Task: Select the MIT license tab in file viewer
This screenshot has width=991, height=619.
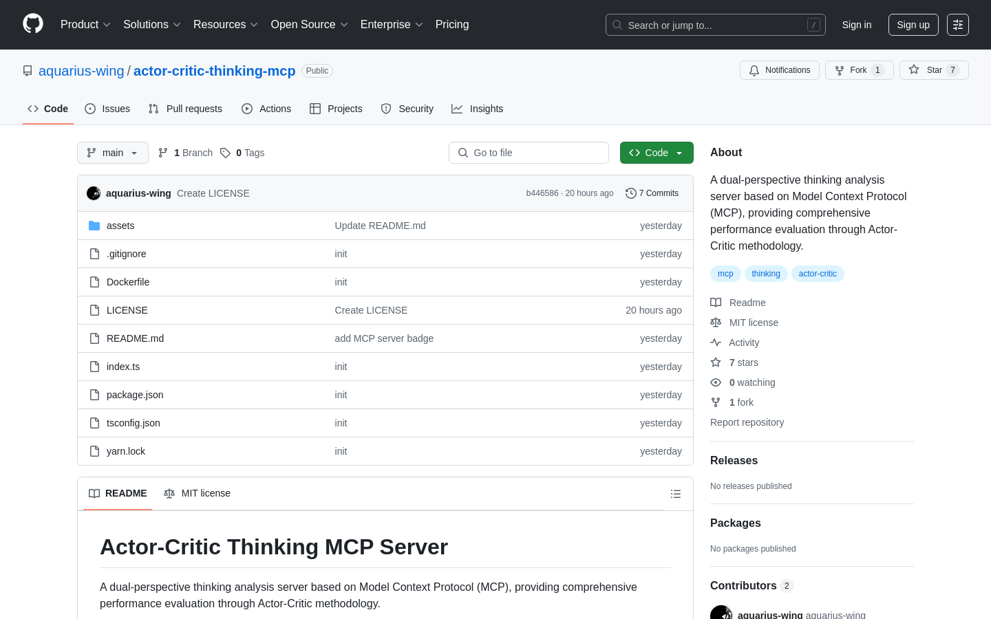Action: (197, 493)
